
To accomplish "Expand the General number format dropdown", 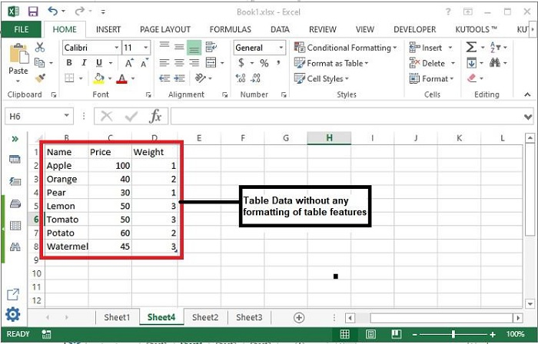I will click(x=281, y=48).
